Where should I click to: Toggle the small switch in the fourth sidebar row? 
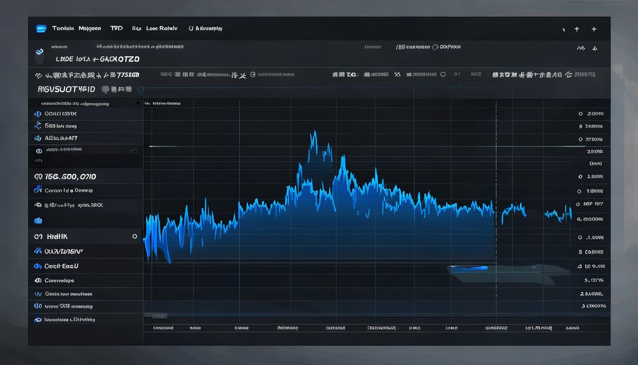tap(134, 151)
